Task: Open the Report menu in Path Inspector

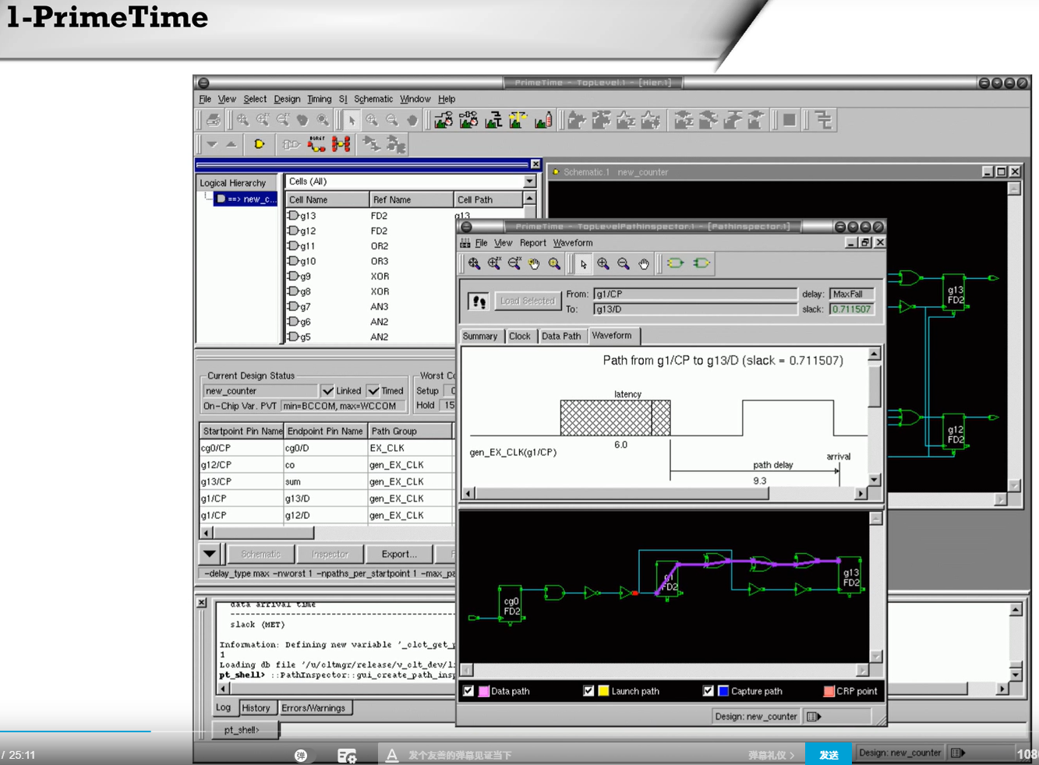Action: (x=533, y=243)
